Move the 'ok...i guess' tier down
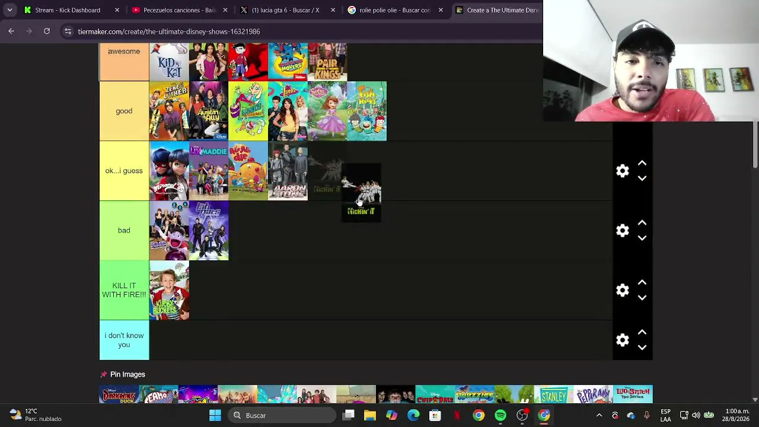 tap(642, 179)
